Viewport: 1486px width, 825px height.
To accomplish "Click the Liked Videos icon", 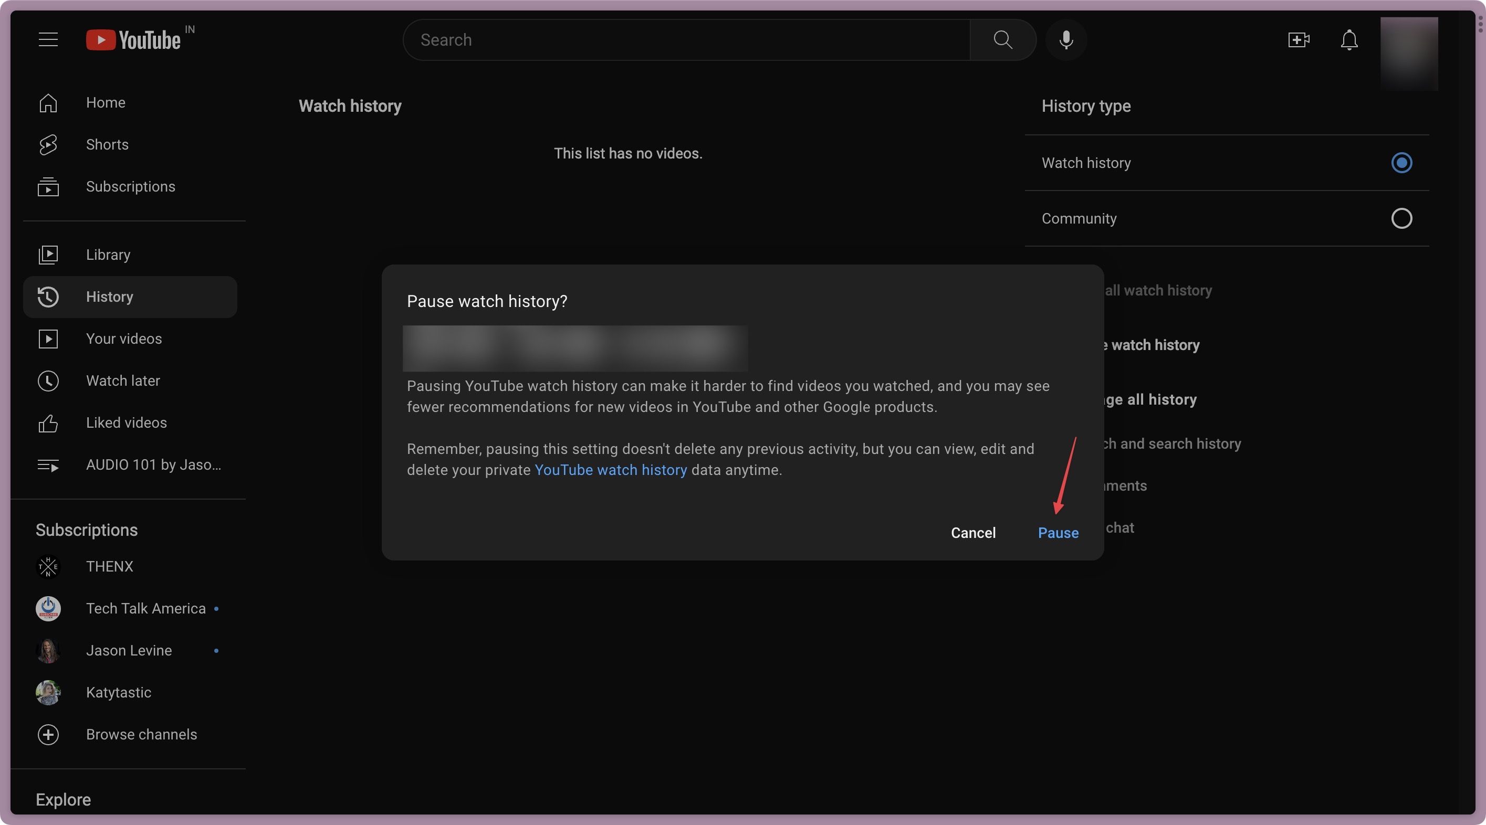I will tap(47, 422).
